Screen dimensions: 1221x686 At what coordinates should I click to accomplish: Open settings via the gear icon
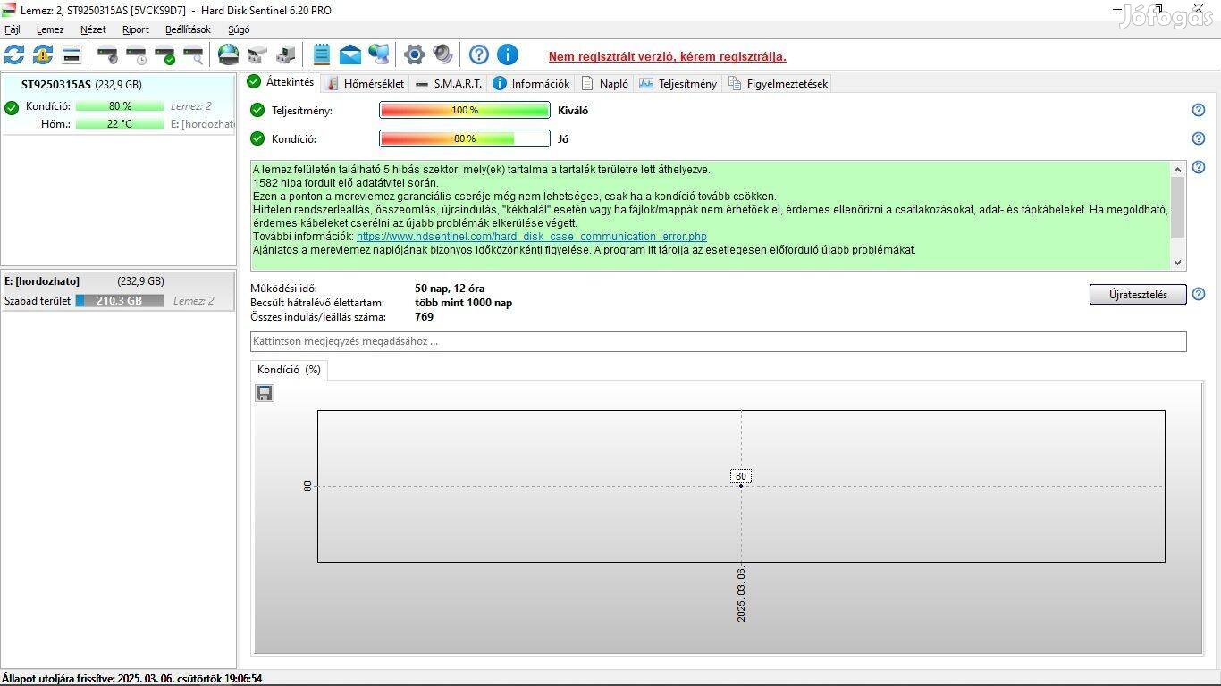[x=414, y=54]
